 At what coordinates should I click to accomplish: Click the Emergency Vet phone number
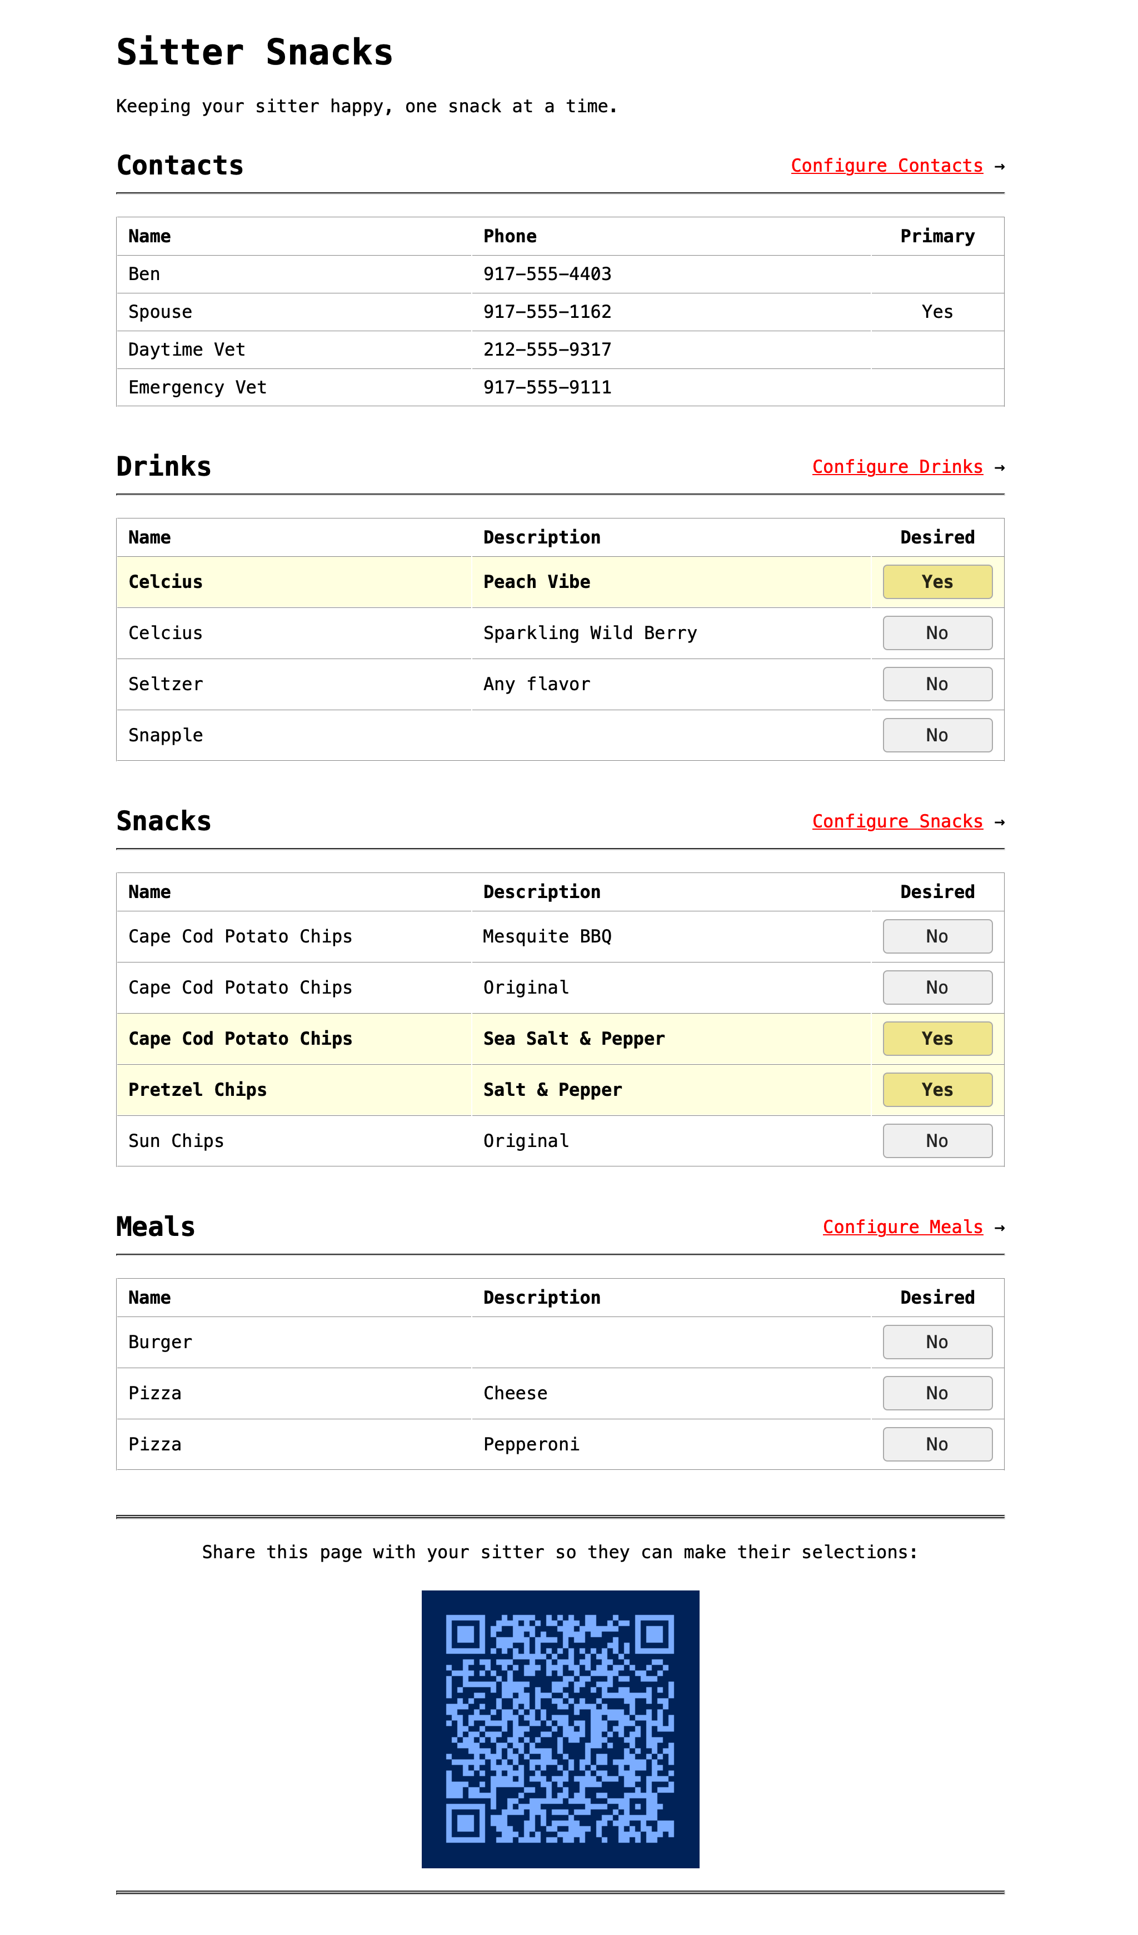tap(547, 387)
